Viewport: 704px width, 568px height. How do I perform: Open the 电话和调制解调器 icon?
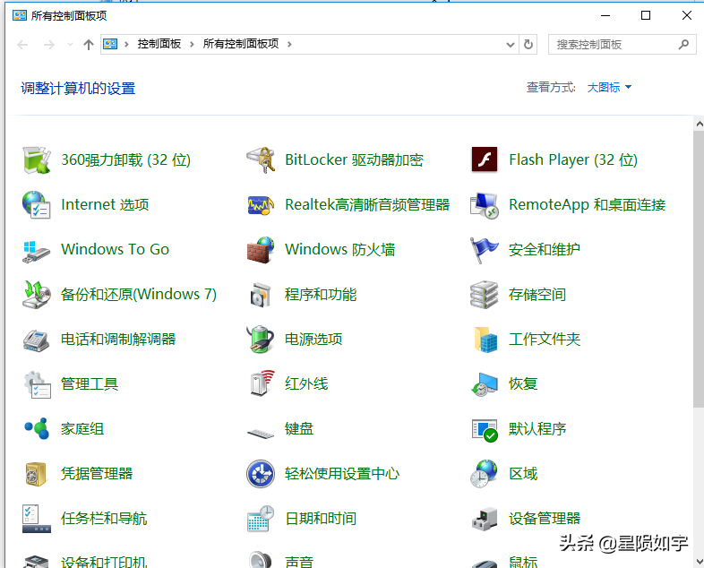point(37,340)
